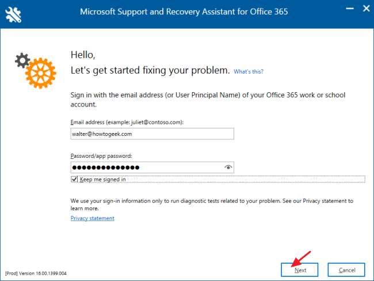The image size is (374, 281).
Task: Click the window title text in the title bar
Action: coord(184,12)
